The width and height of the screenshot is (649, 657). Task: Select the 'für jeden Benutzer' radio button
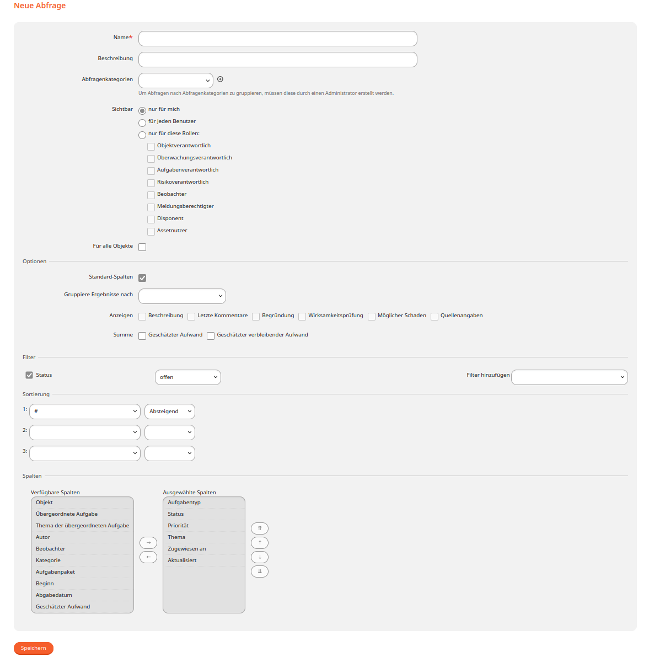(x=142, y=123)
